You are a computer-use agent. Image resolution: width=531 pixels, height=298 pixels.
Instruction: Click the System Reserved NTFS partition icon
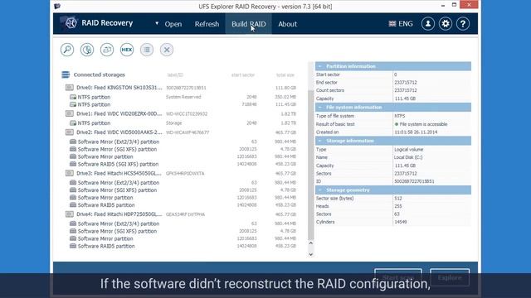pyautogui.click(x=73, y=97)
